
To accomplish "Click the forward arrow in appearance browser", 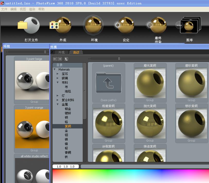I will 60,59.
